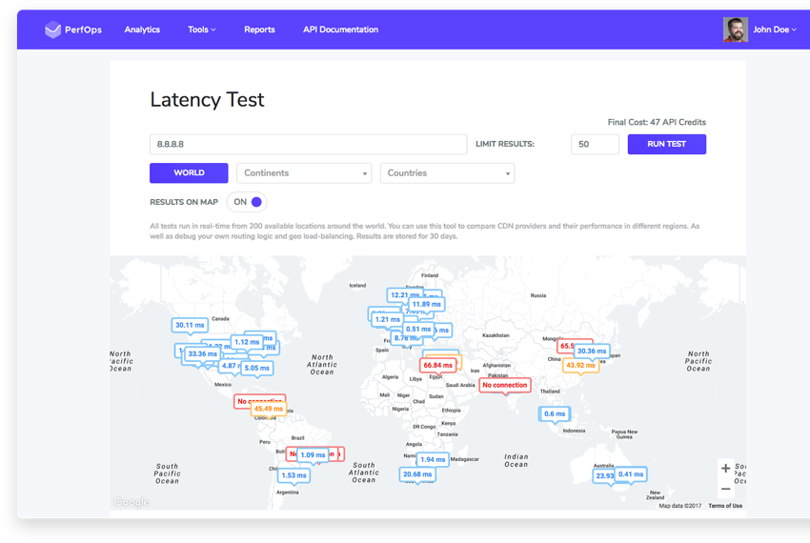
Task: Select the 20.68 ms marker in South Africa
Action: pyautogui.click(x=417, y=474)
